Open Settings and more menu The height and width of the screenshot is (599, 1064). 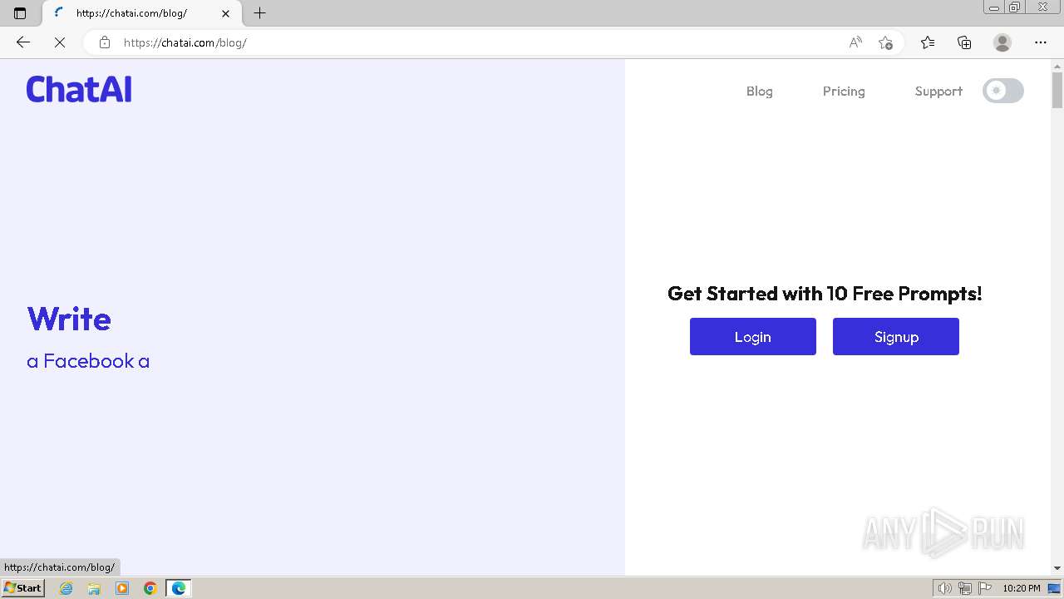coord(1041,42)
